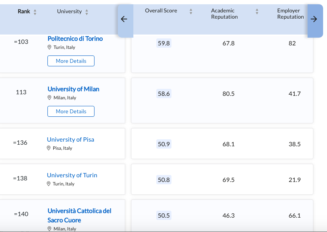Click the Rank column header label
The width and height of the screenshot is (327, 232).
[24, 11]
